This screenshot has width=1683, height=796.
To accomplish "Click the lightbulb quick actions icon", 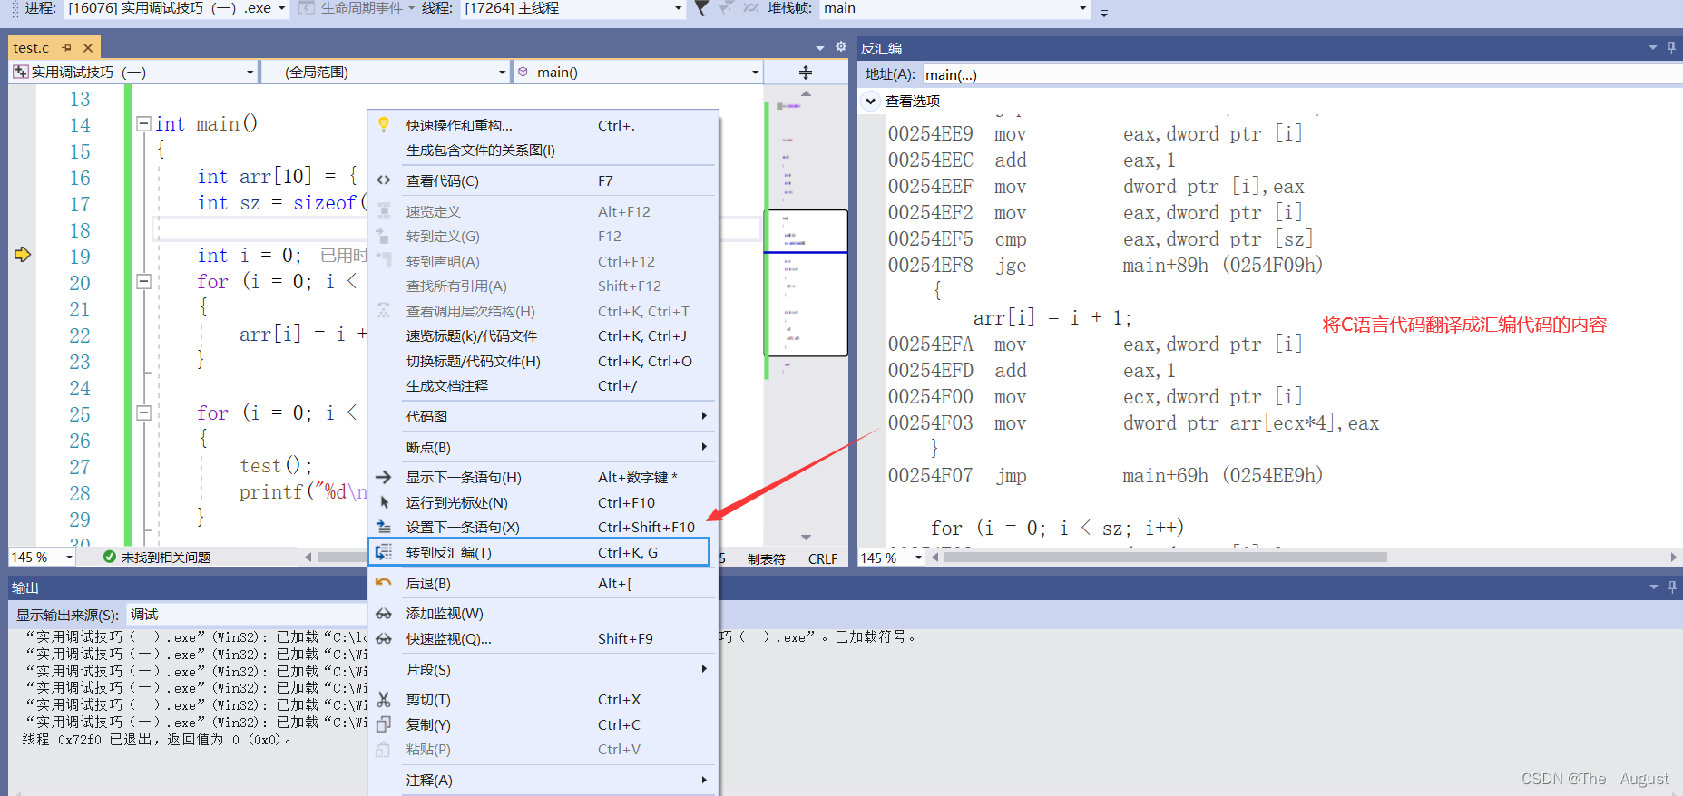I will 384,125.
